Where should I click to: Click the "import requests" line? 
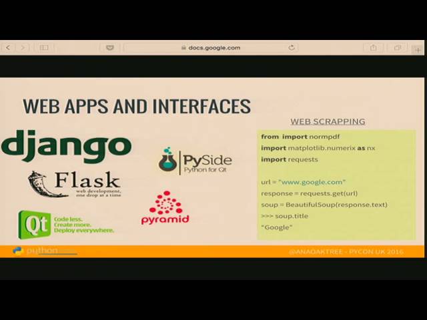(x=289, y=159)
